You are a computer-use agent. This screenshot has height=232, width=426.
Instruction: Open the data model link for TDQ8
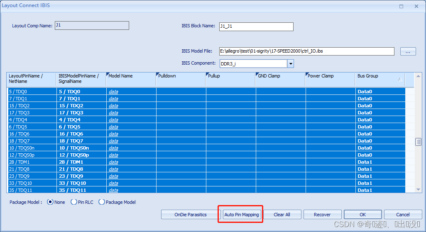pyautogui.click(x=113, y=169)
